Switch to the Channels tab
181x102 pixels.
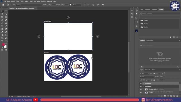click(148, 70)
